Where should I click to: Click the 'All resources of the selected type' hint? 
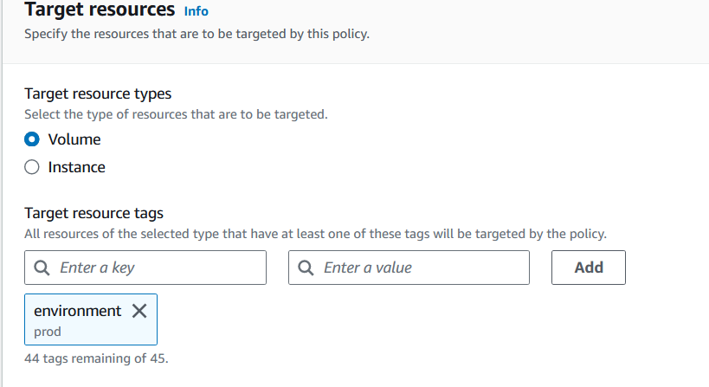click(315, 234)
